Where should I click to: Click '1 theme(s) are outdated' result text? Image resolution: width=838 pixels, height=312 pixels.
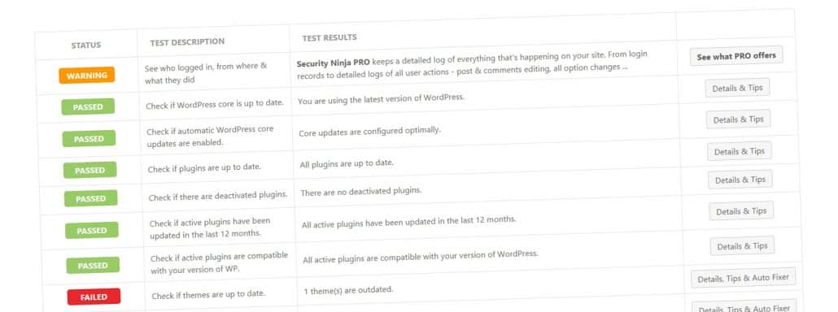point(348,290)
